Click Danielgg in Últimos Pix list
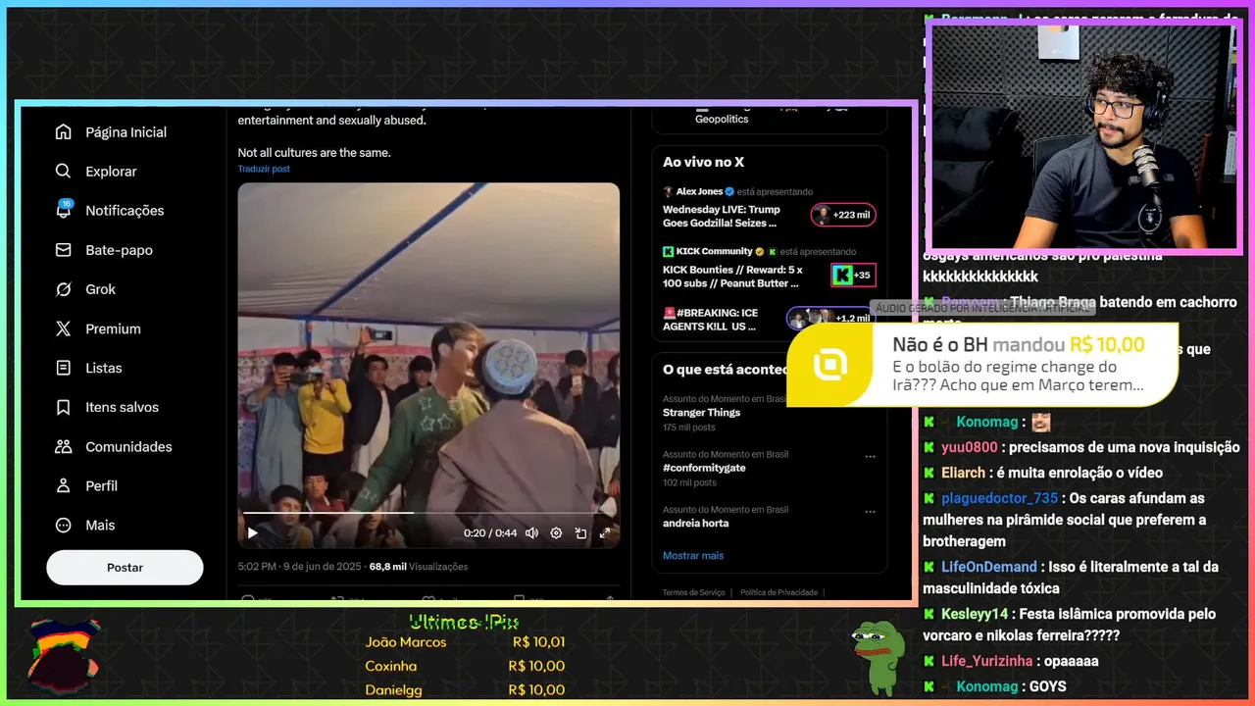Image resolution: width=1255 pixels, height=706 pixels. coord(394,689)
